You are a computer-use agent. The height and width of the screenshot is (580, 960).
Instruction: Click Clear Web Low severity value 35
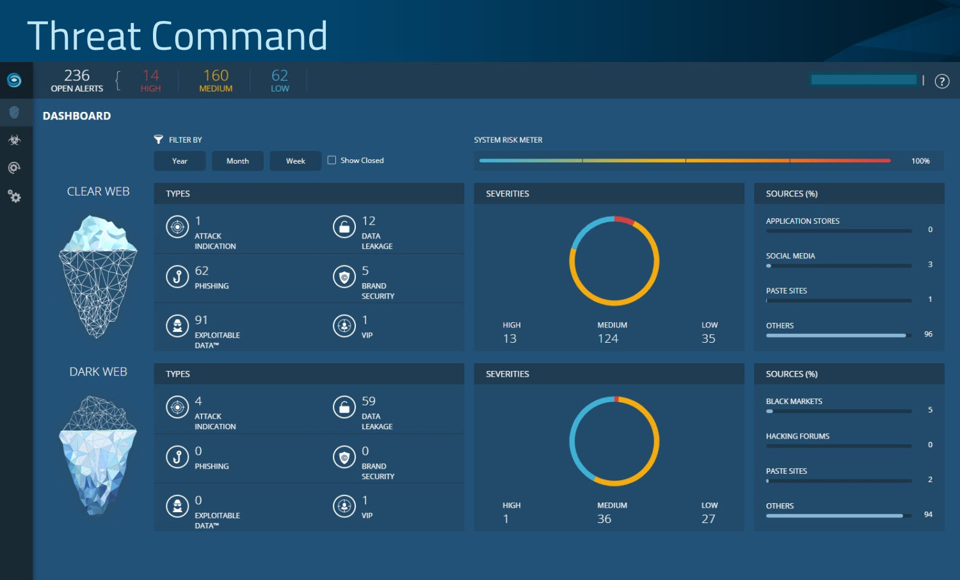click(x=708, y=339)
